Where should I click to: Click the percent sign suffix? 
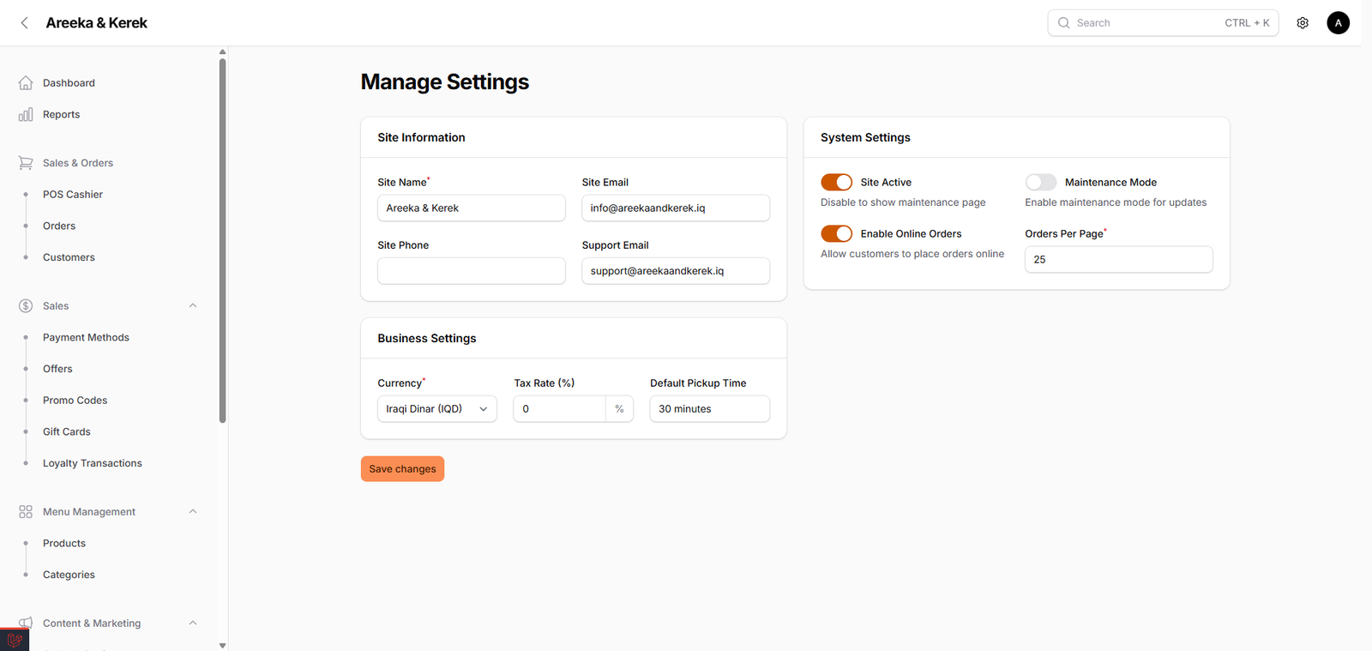[x=619, y=409]
